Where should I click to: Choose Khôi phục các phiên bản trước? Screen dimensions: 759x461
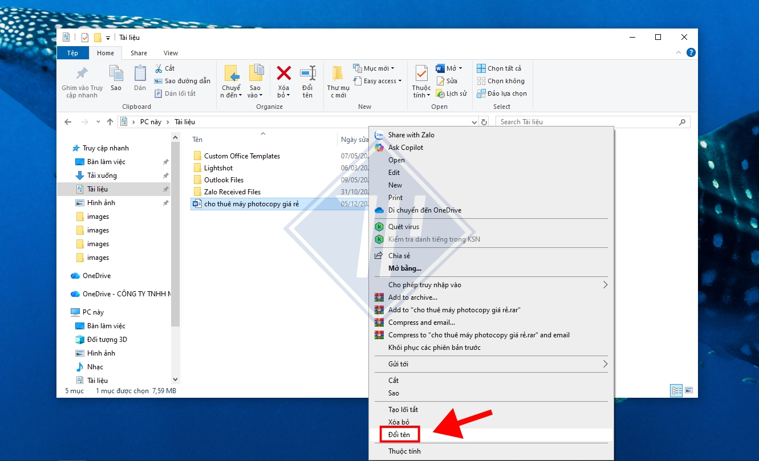tap(492, 348)
